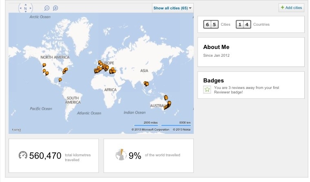This screenshot has height=182, width=310.
Task: Click the Add cities button
Action: (291, 8)
